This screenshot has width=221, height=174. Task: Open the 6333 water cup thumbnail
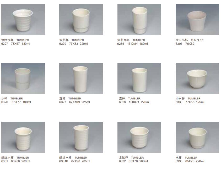[x=197, y=137]
